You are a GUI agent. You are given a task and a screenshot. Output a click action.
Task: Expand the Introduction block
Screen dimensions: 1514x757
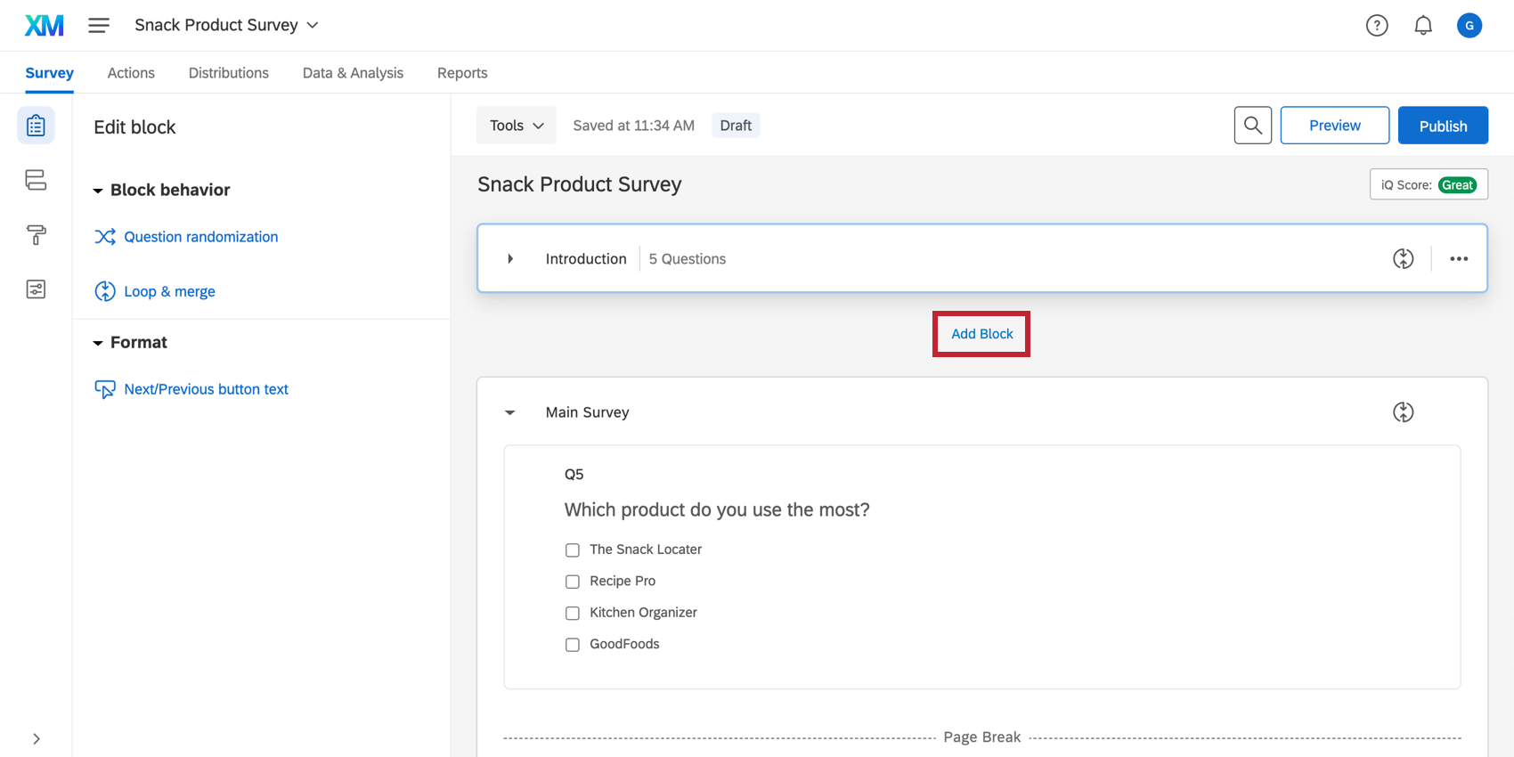[x=510, y=259]
